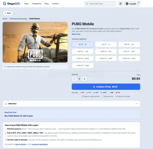This screenshot has height=149, width=153.
Task: Open the onyxgift account dropdown
Action: (132, 3)
